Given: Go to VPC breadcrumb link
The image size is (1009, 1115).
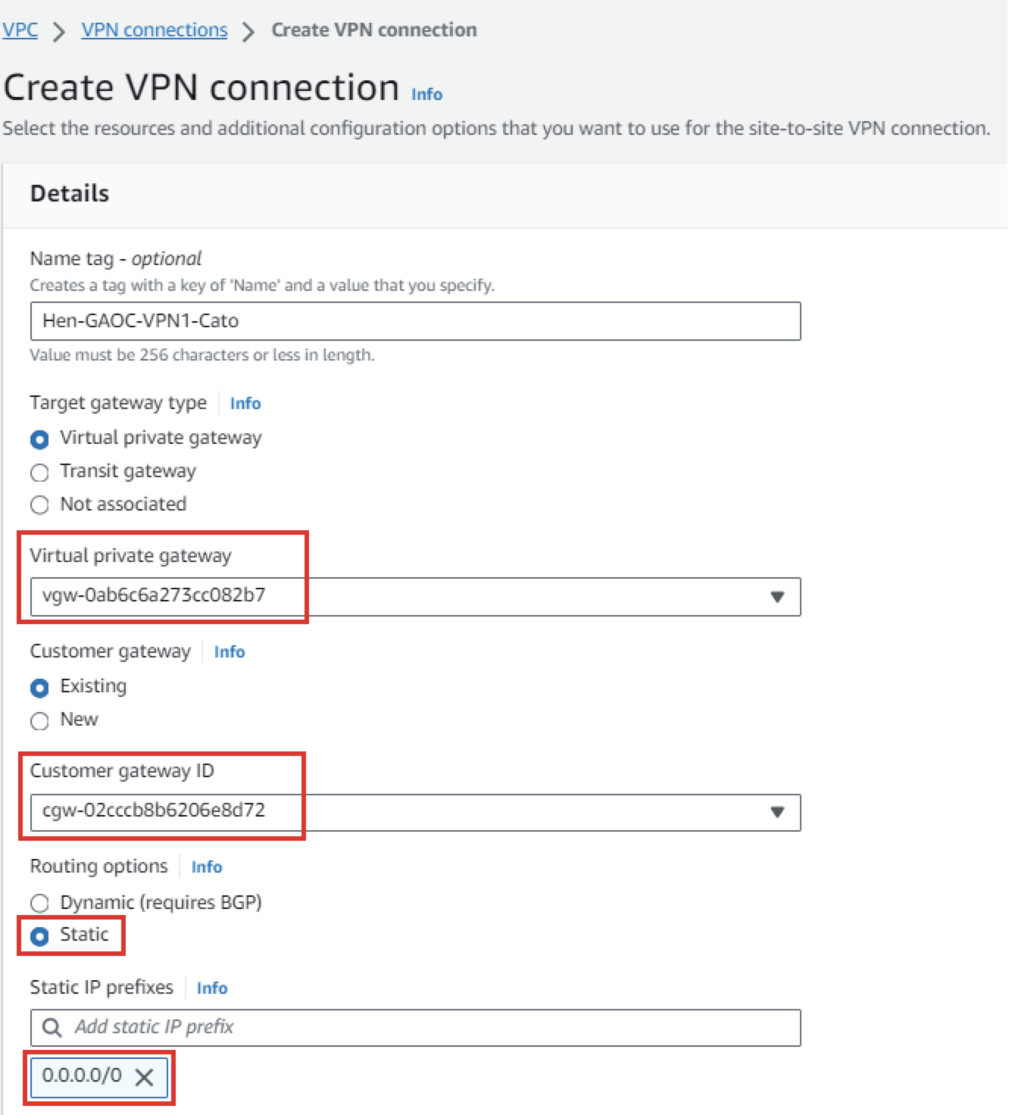Looking at the screenshot, I should (x=20, y=30).
